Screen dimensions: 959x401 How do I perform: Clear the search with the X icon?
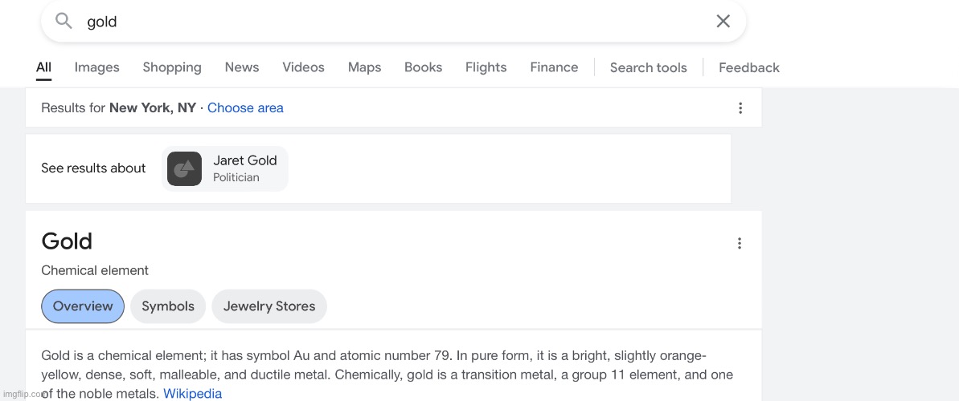(723, 22)
